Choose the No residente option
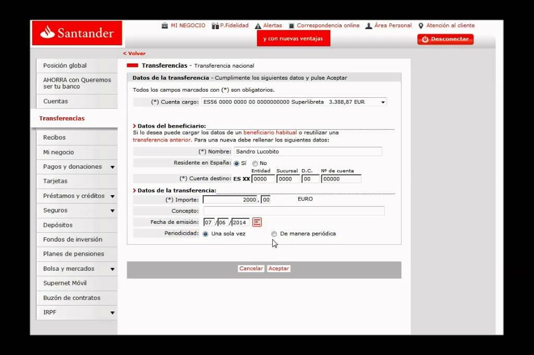 [x=254, y=163]
